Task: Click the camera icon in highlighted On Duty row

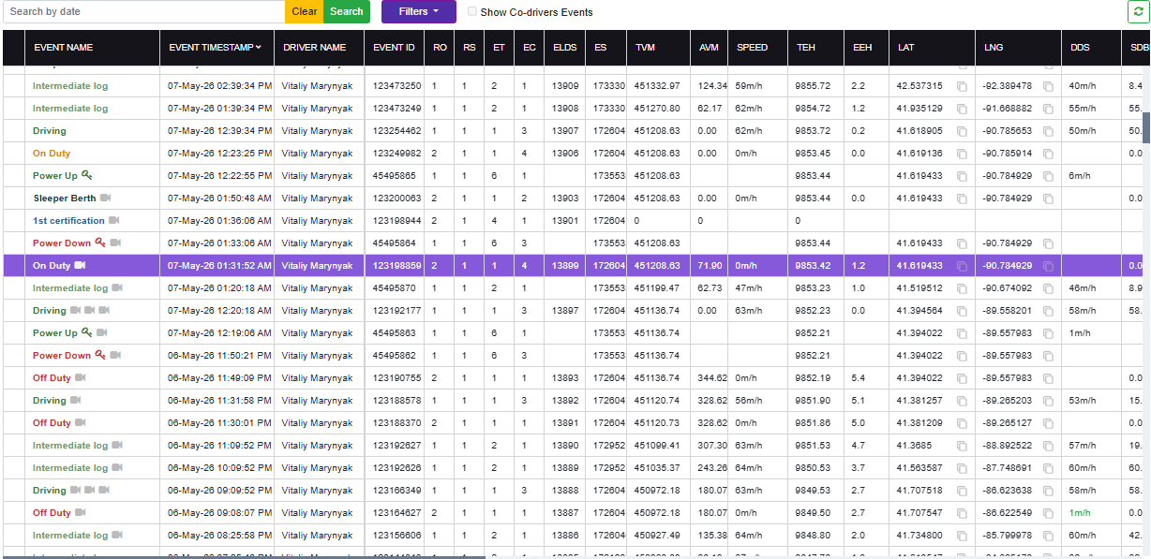Action: point(80,266)
